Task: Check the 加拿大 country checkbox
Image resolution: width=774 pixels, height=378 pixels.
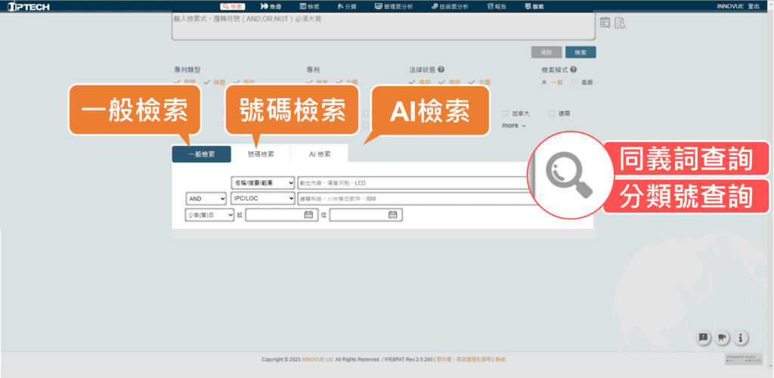Action: [505, 113]
